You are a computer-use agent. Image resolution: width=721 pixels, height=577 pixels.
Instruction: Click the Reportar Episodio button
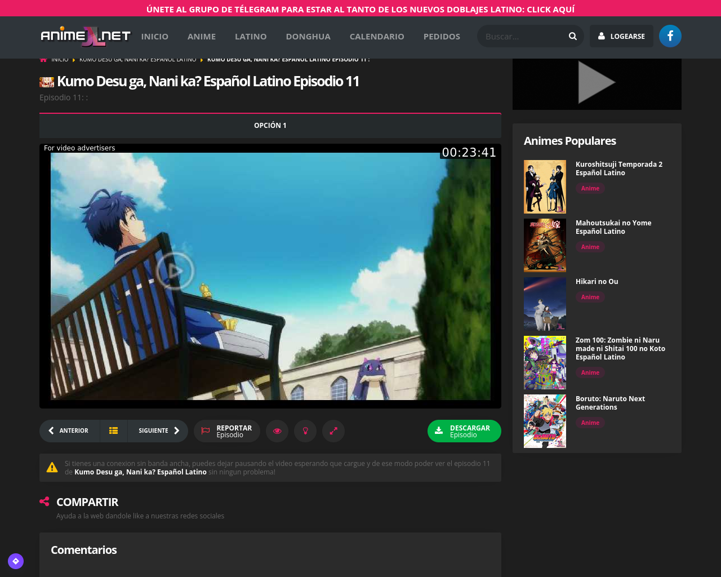227,431
